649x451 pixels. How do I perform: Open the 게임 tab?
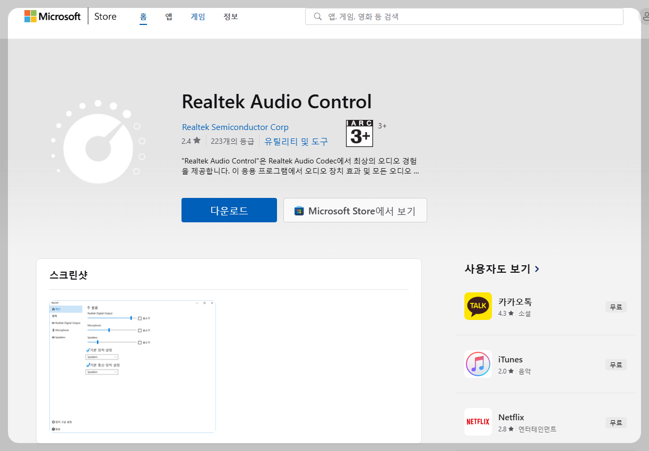coord(198,16)
